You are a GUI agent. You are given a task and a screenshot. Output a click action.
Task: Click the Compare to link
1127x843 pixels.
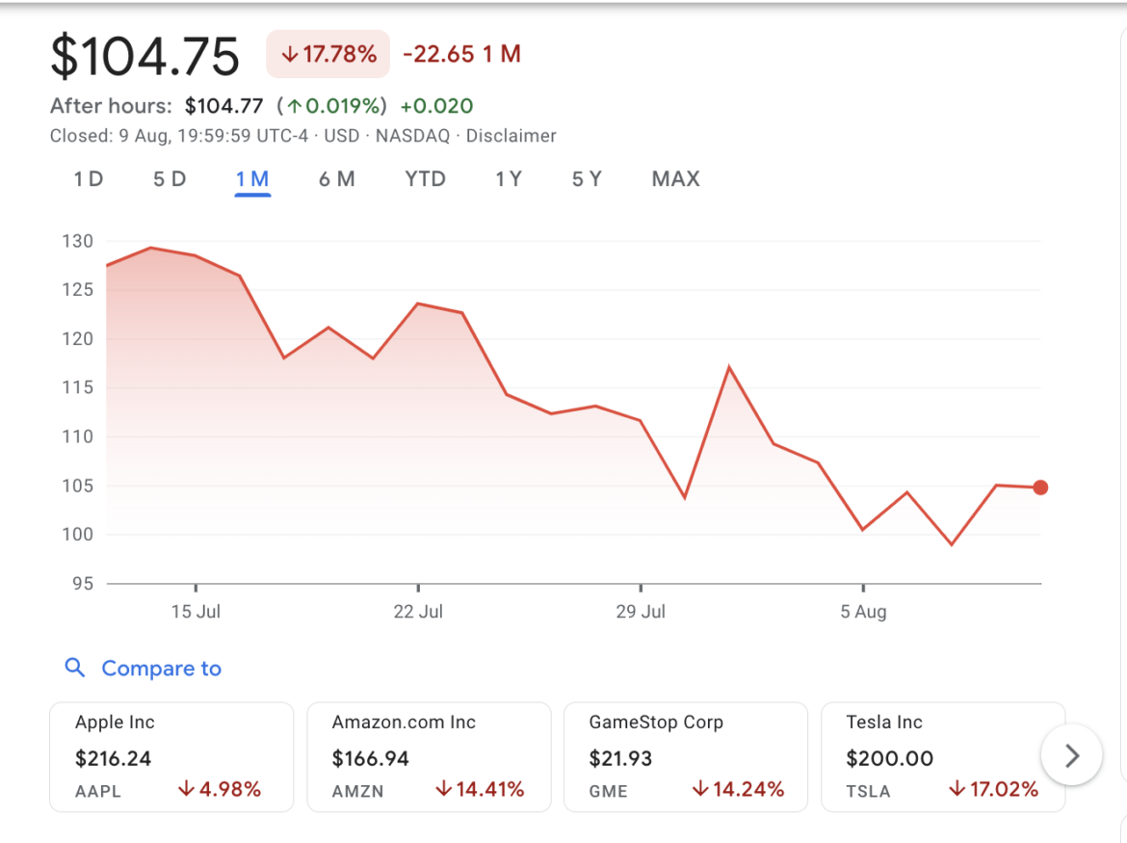pos(161,669)
